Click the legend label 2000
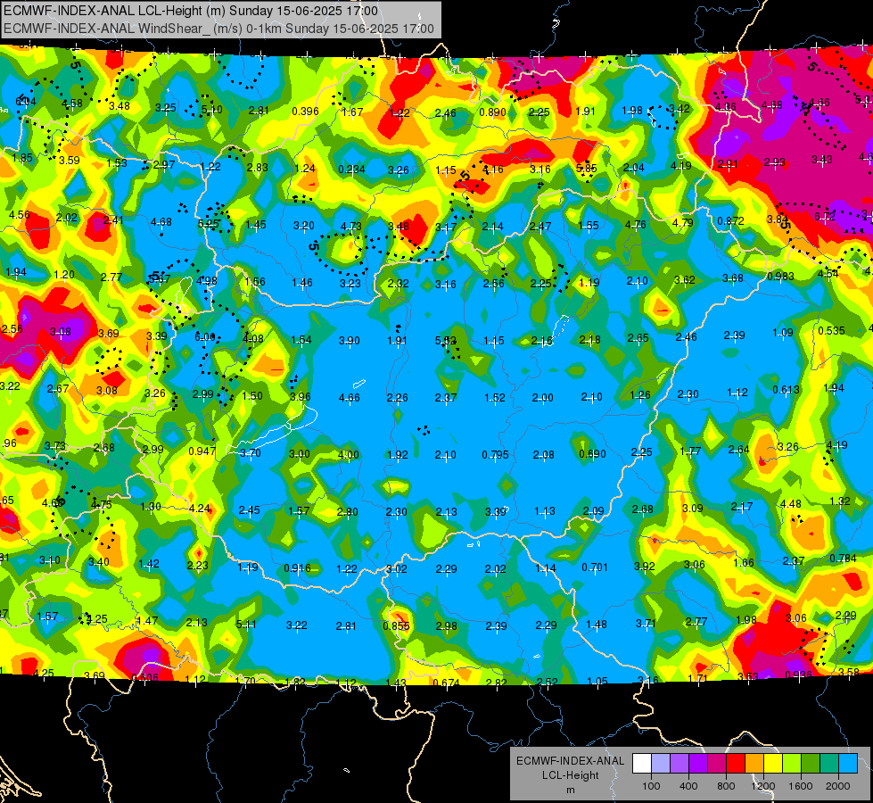 pyautogui.click(x=838, y=786)
